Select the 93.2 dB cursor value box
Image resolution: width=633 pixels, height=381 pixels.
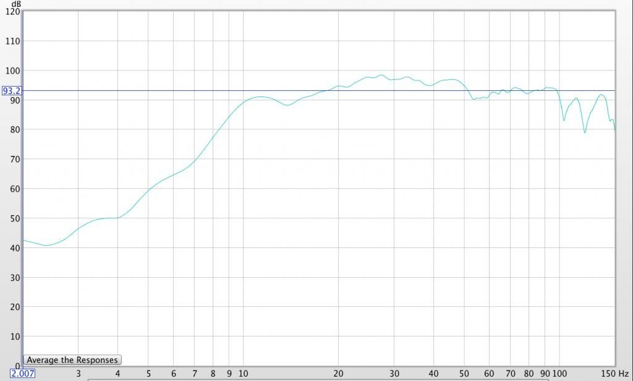click(x=11, y=91)
